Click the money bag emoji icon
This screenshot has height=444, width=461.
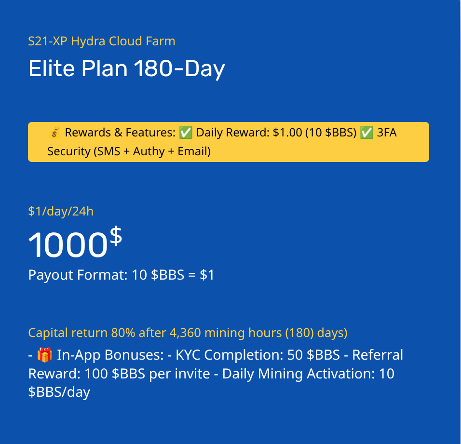point(54,133)
